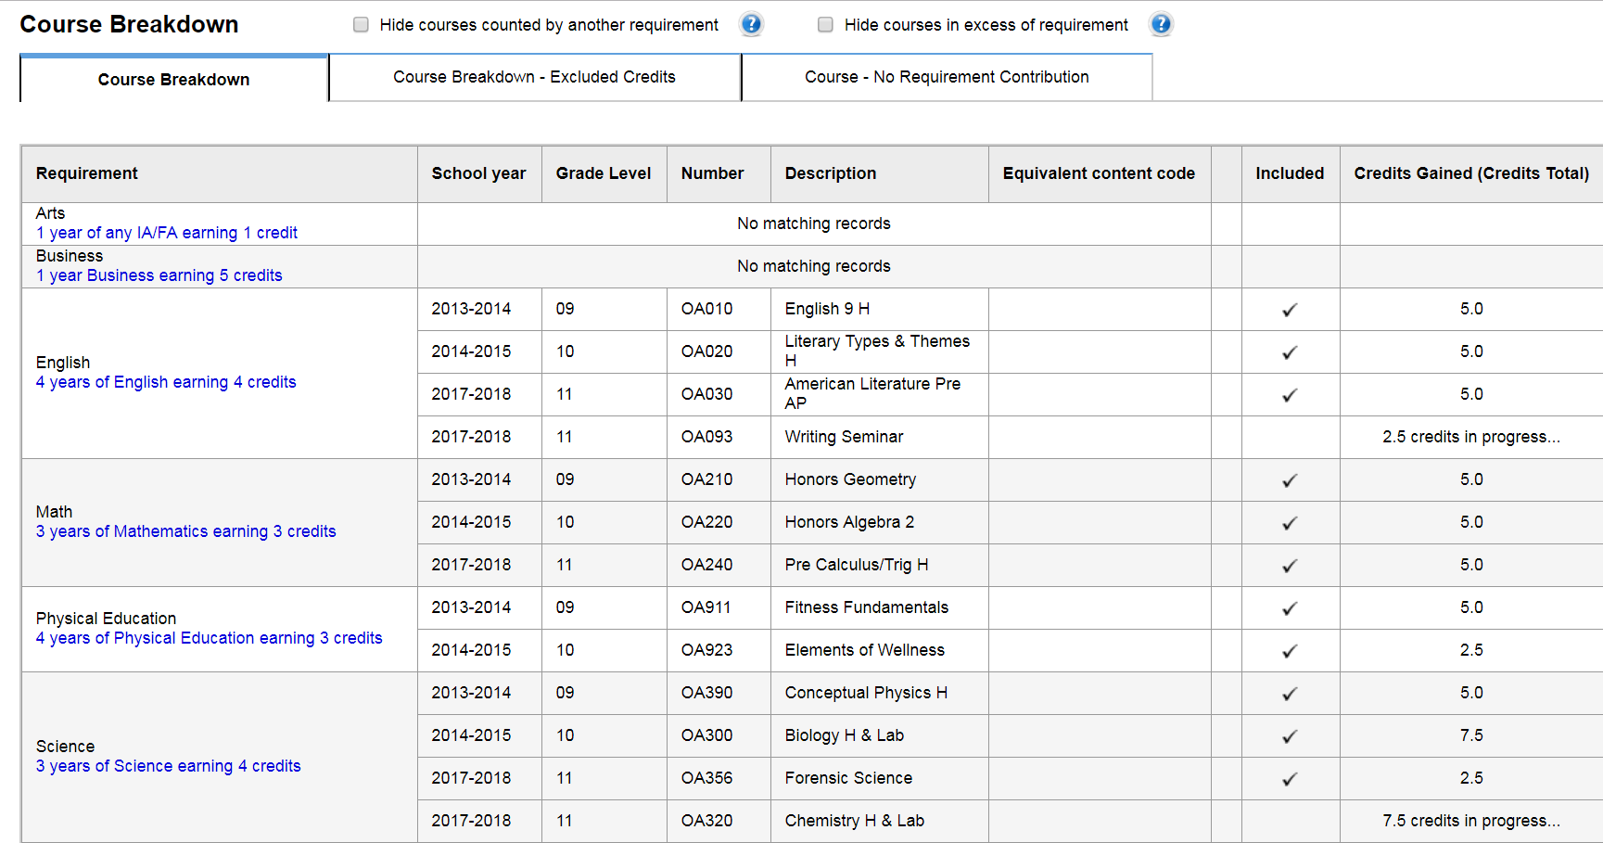Open the 1 year of any IA/FA link
This screenshot has width=1603, height=843.
click(167, 232)
